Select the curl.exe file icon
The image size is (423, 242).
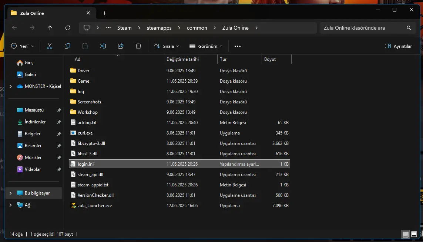pyautogui.click(x=73, y=133)
